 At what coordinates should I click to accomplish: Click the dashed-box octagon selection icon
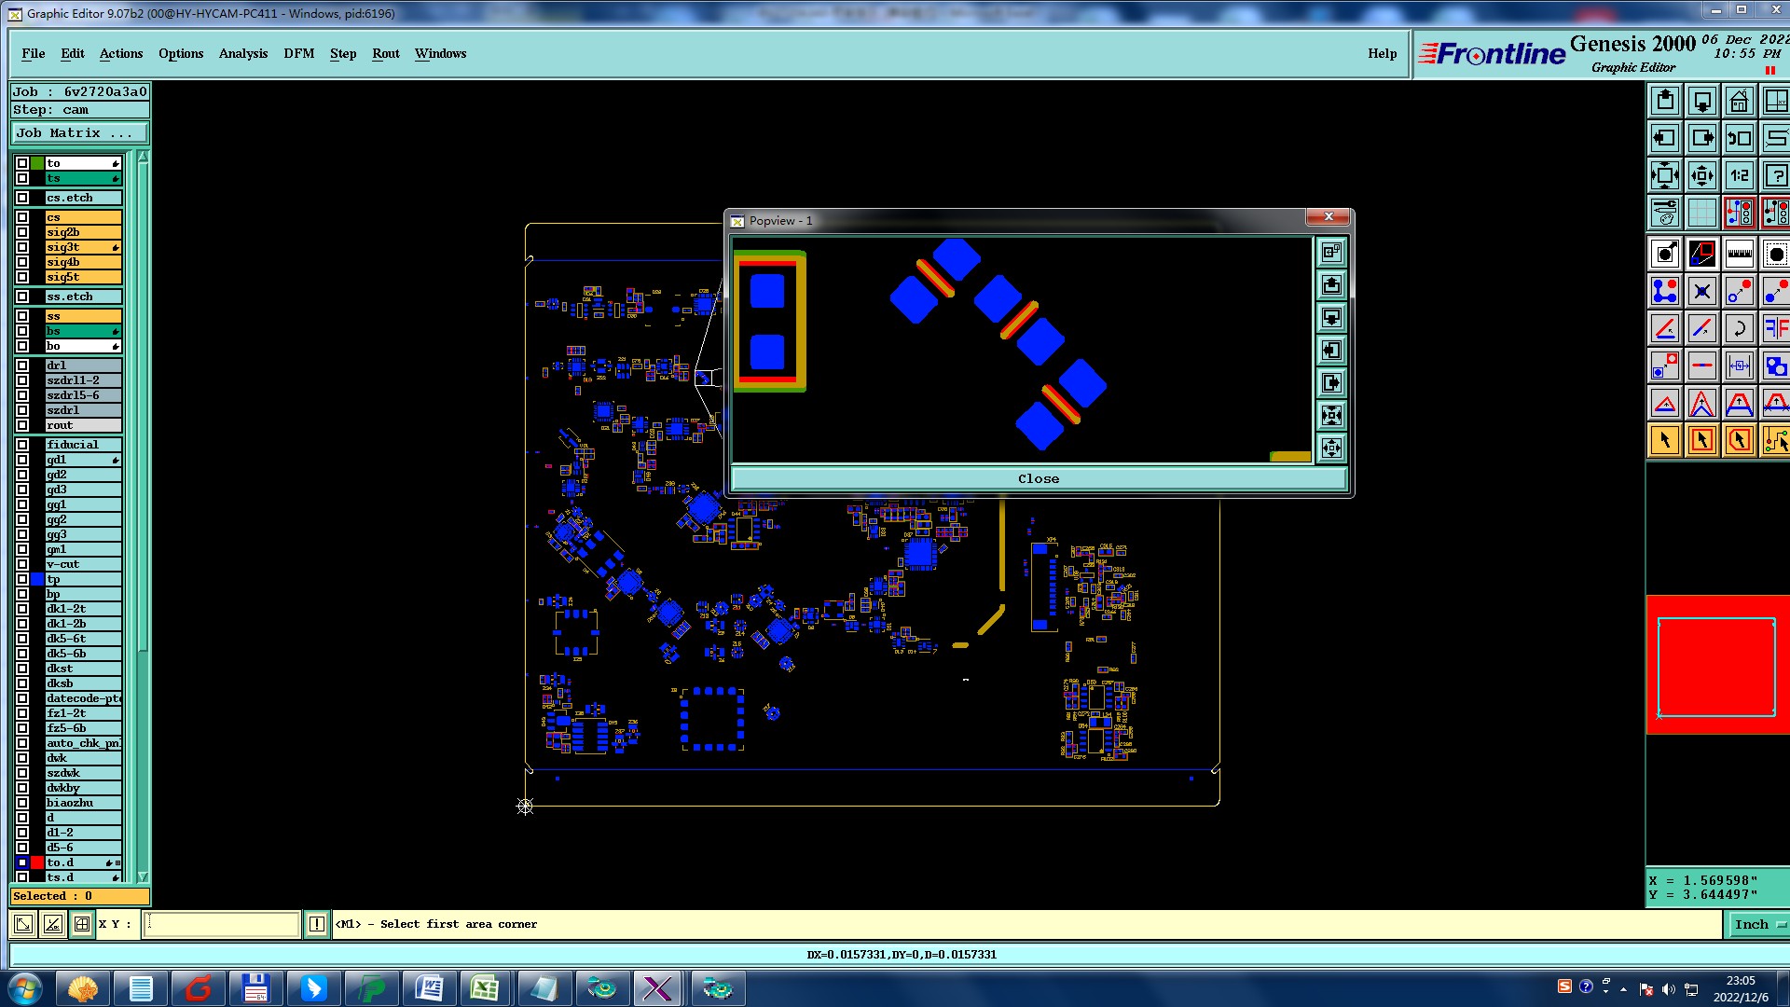[1775, 254]
